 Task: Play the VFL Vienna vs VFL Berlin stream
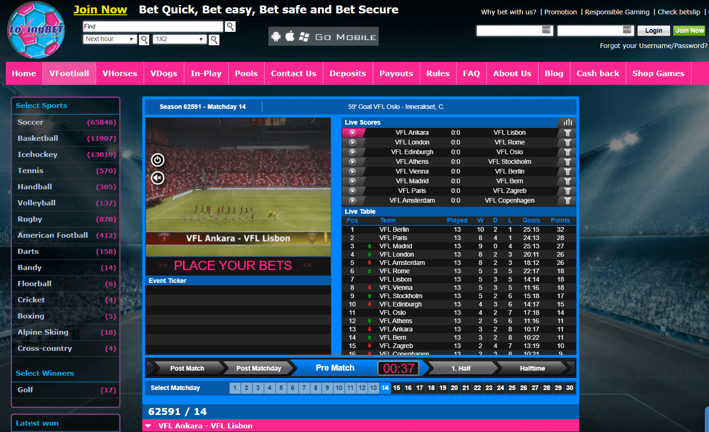352,171
